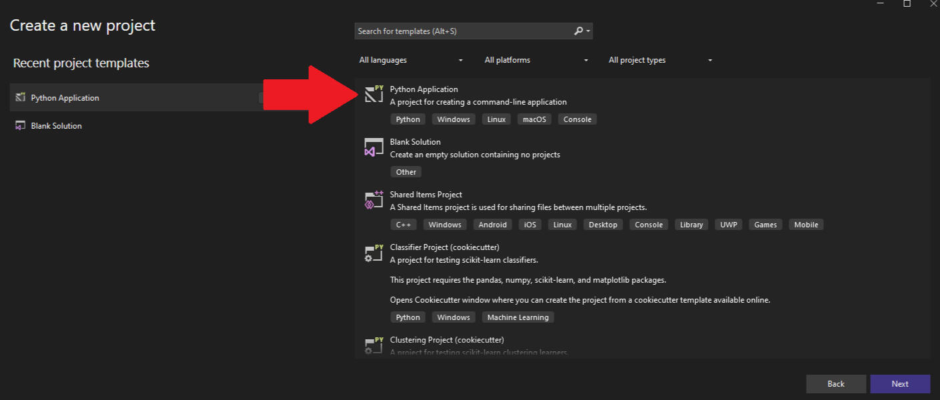Open the All languages dropdown
This screenshot has height=400, width=940.
(x=411, y=60)
